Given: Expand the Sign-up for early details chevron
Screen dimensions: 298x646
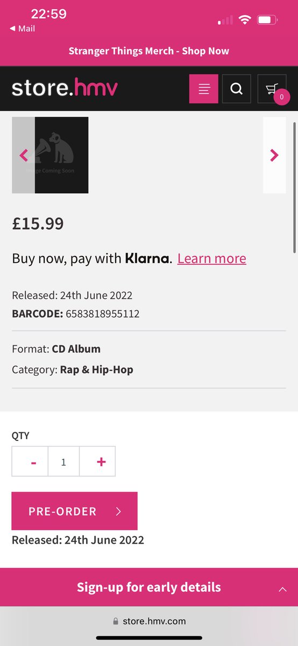Looking at the screenshot, I should (x=282, y=589).
